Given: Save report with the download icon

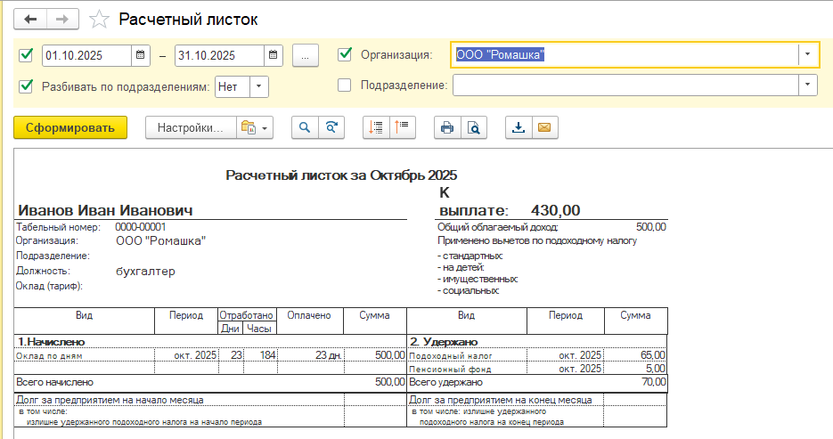Looking at the screenshot, I should 519,127.
